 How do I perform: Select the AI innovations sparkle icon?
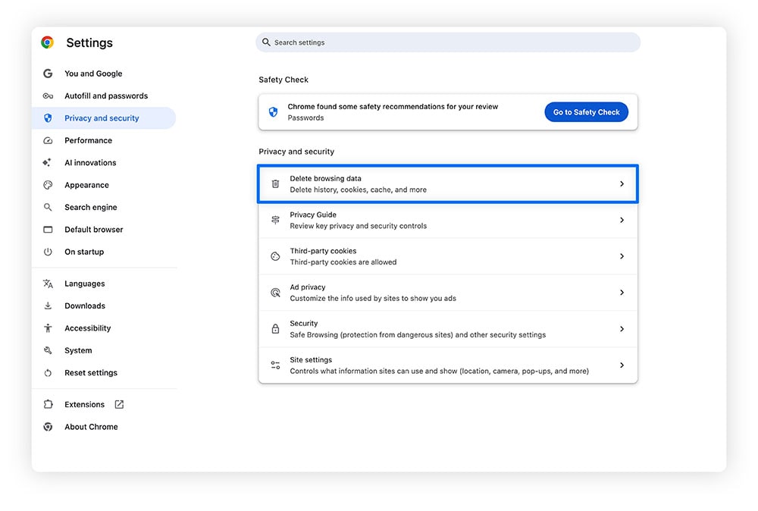48,162
